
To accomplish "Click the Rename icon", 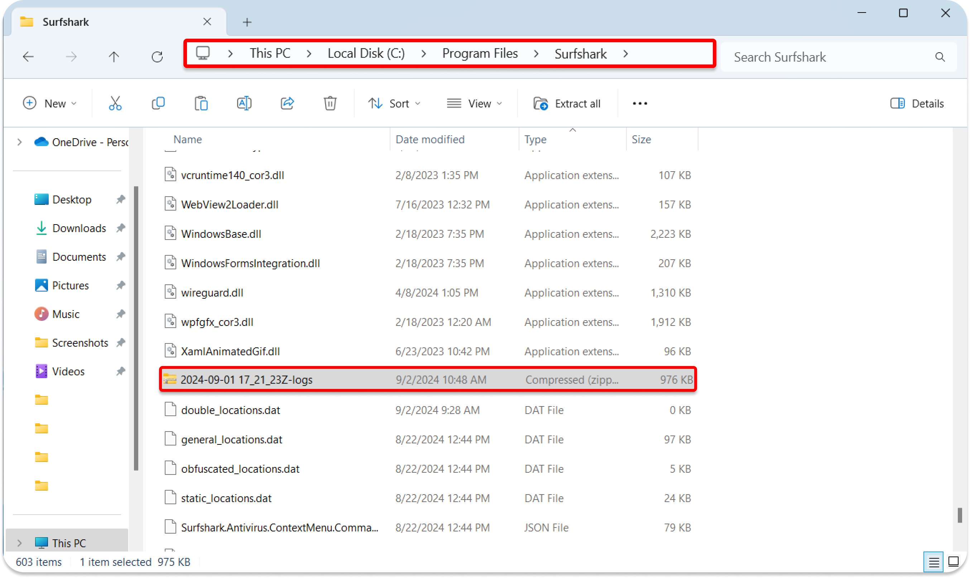I will (x=244, y=103).
